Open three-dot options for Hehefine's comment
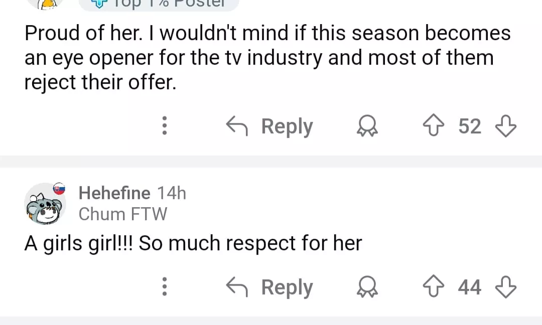 [x=164, y=287]
